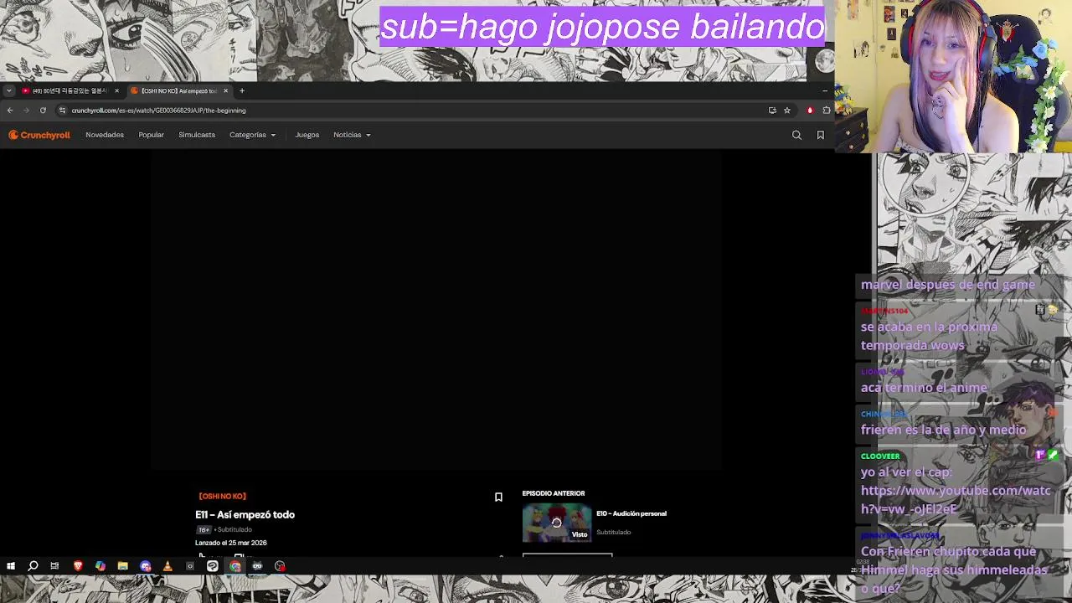1072x603 pixels.
Task: Open Novedades in Crunchyroll menu
Action: click(105, 135)
